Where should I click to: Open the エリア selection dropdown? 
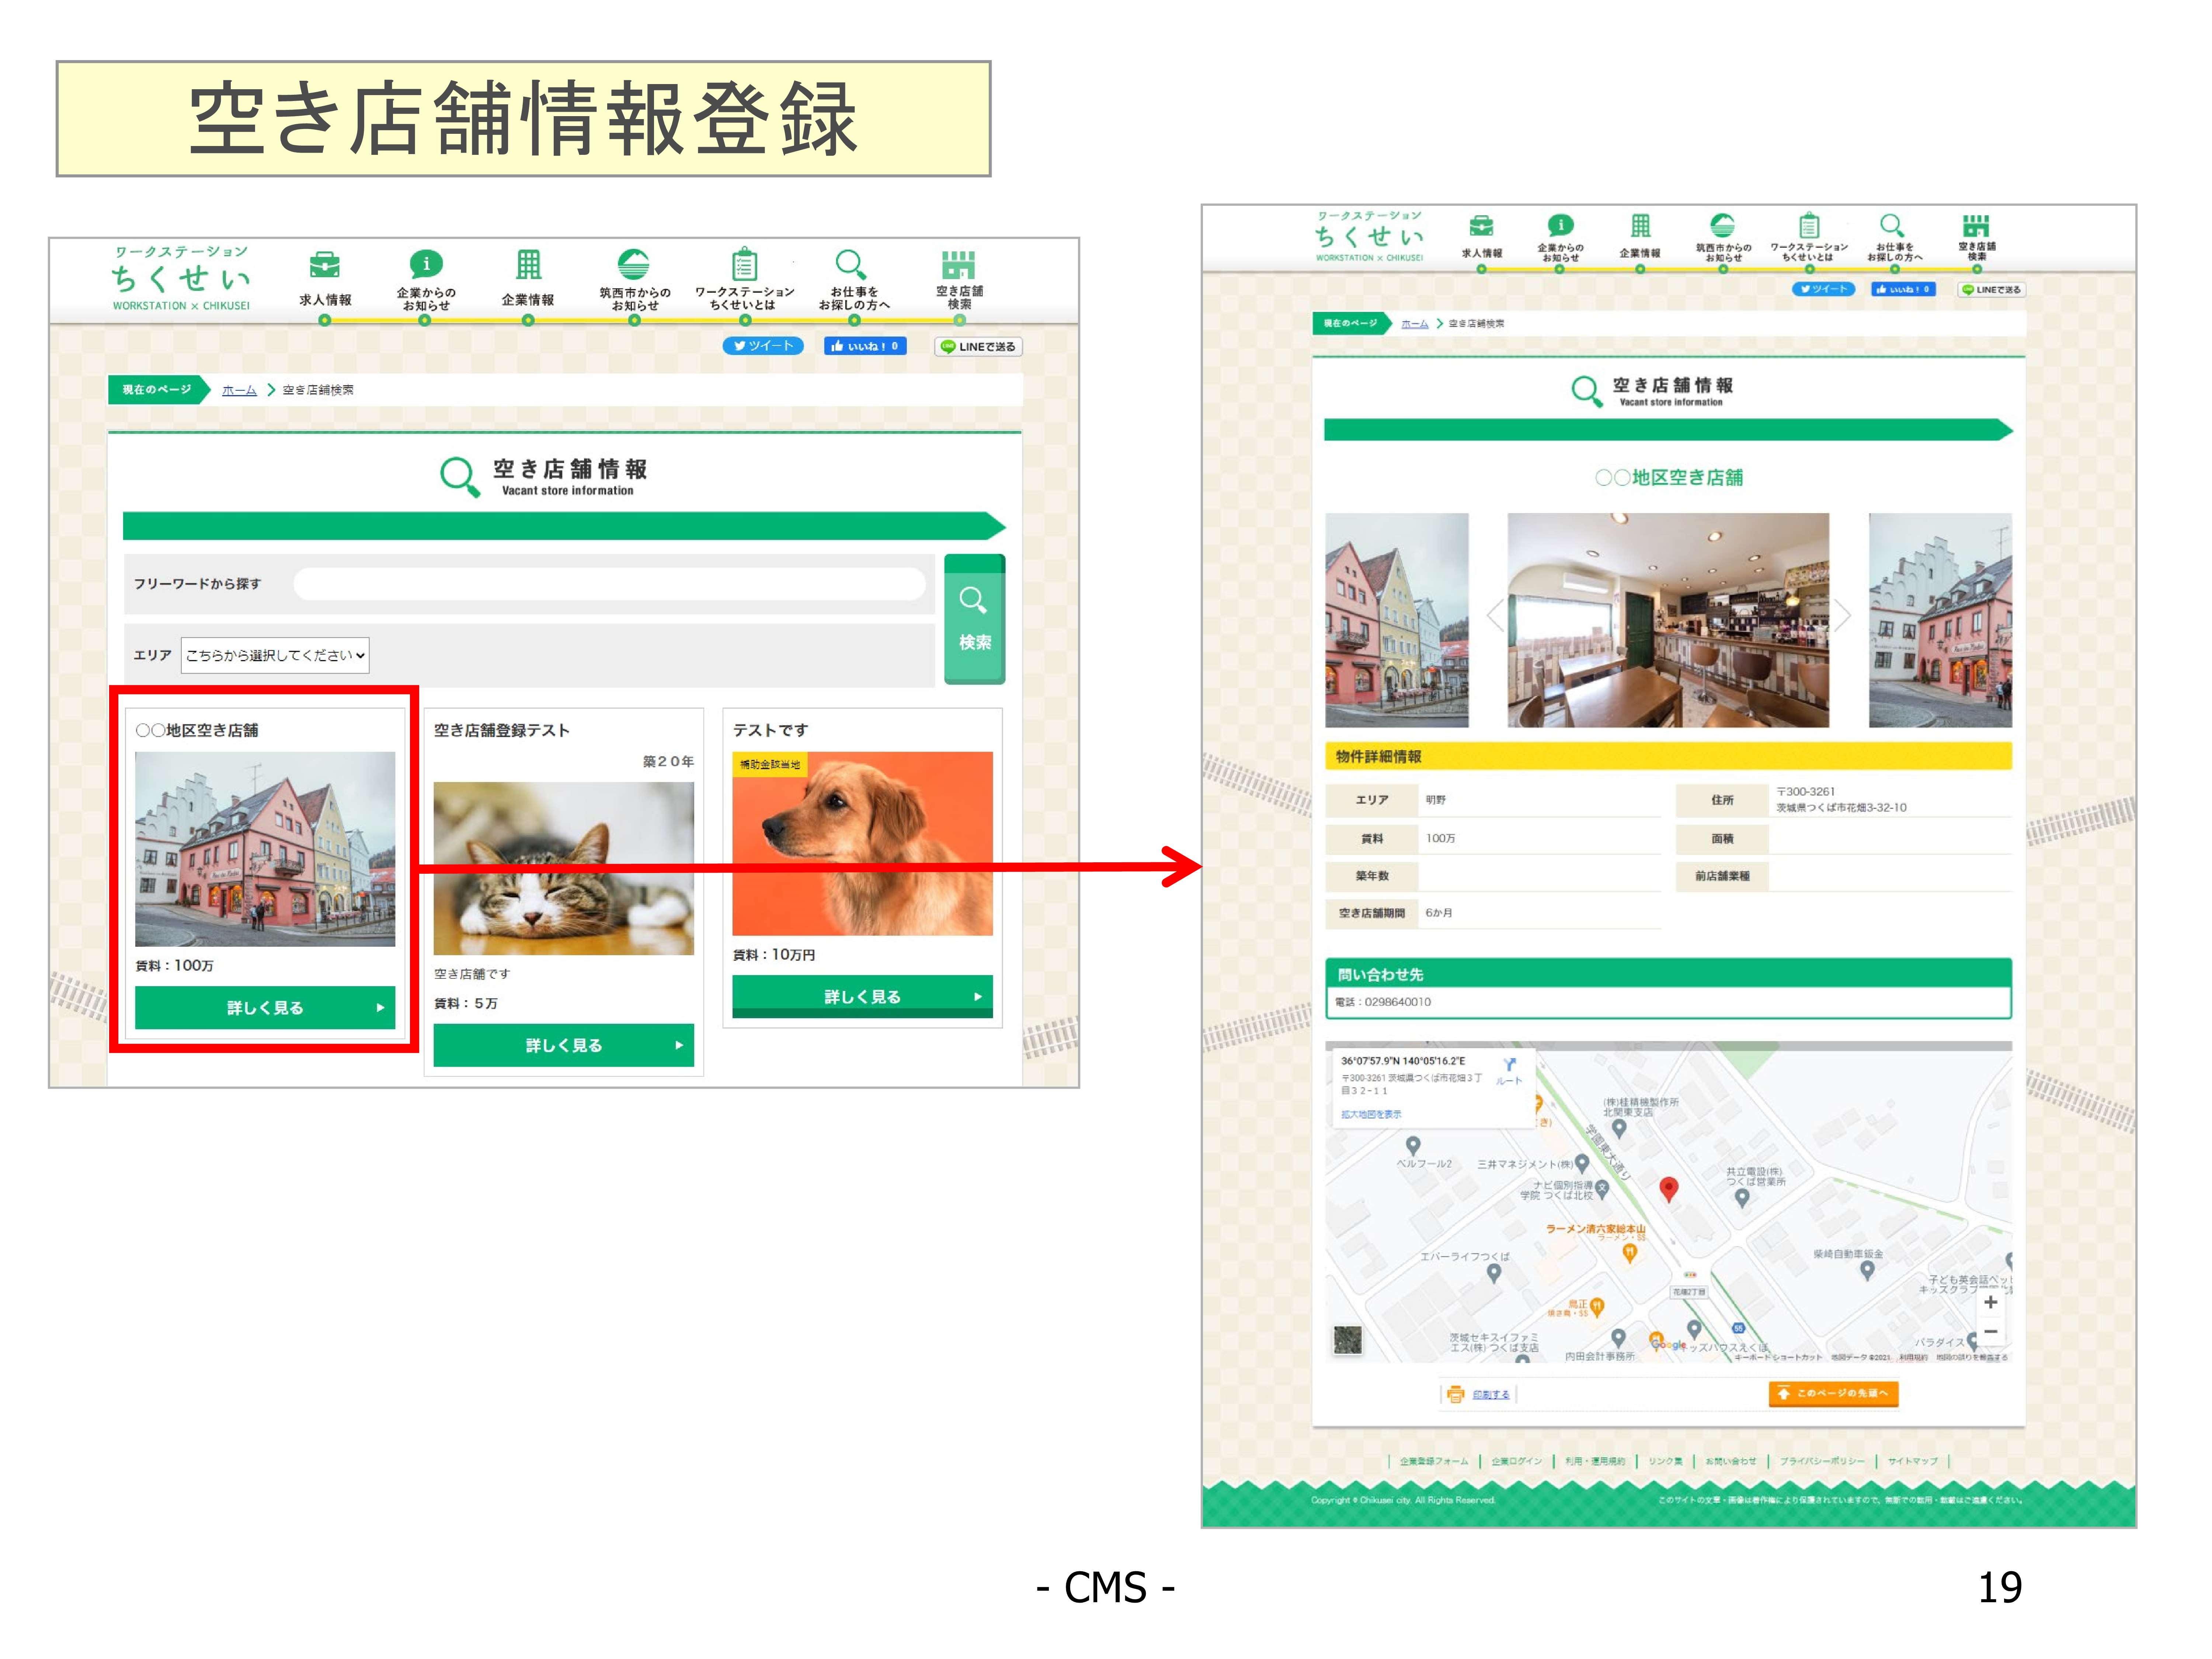tap(275, 655)
